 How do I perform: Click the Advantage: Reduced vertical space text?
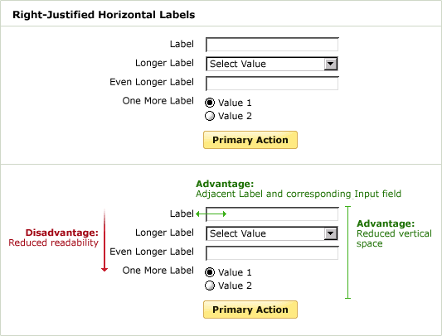click(394, 233)
